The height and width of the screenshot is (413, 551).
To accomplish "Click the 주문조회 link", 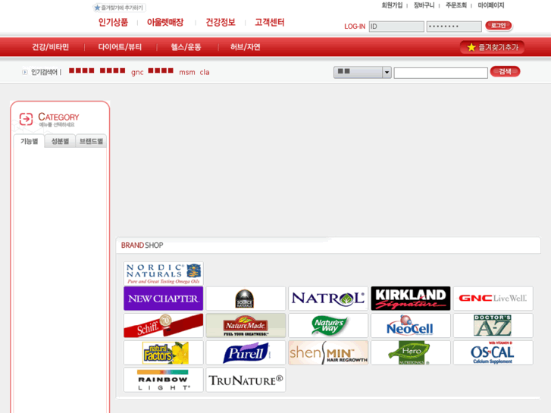I will [456, 5].
